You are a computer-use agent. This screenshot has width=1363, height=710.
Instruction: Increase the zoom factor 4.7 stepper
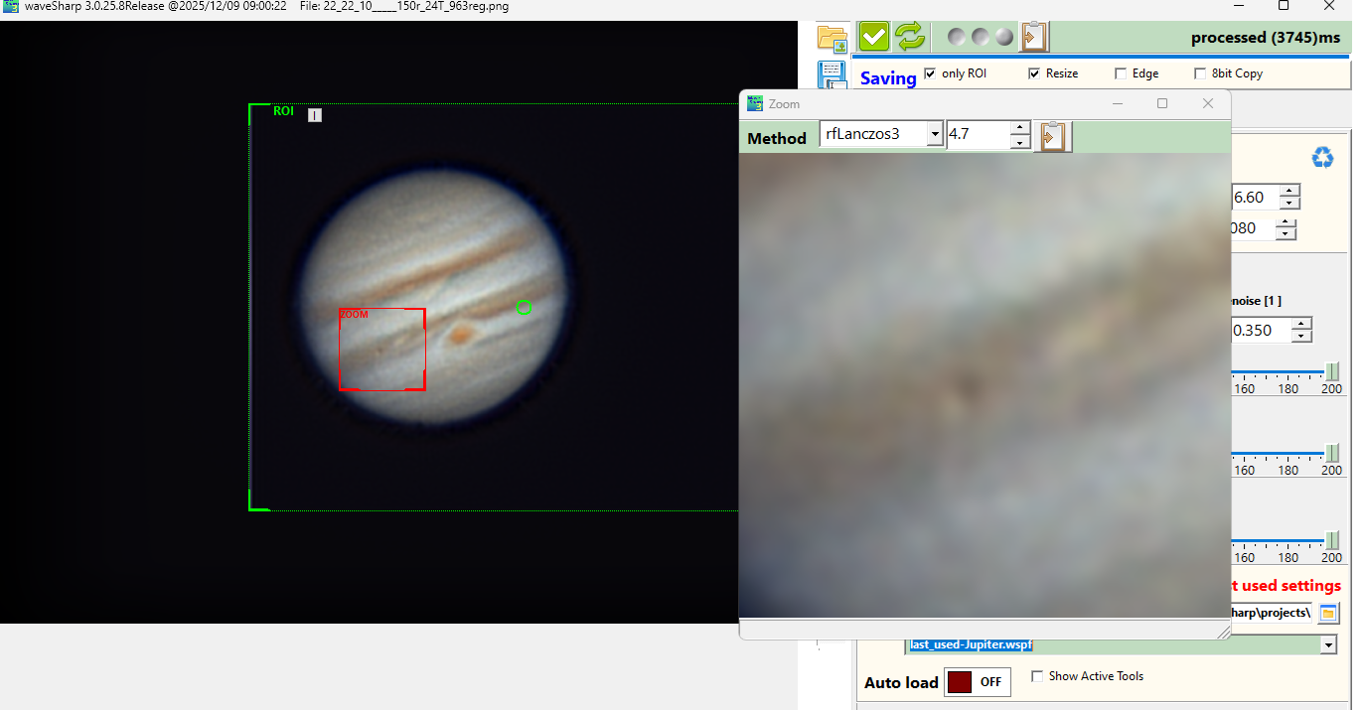(1019, 127)
